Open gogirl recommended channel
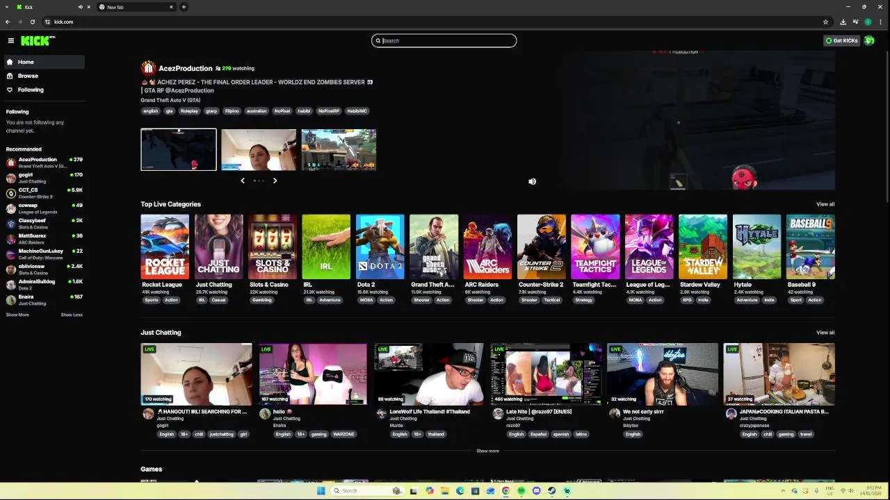Image resolution: width=890 pixels, height=500 pixels. pos(44,178)
